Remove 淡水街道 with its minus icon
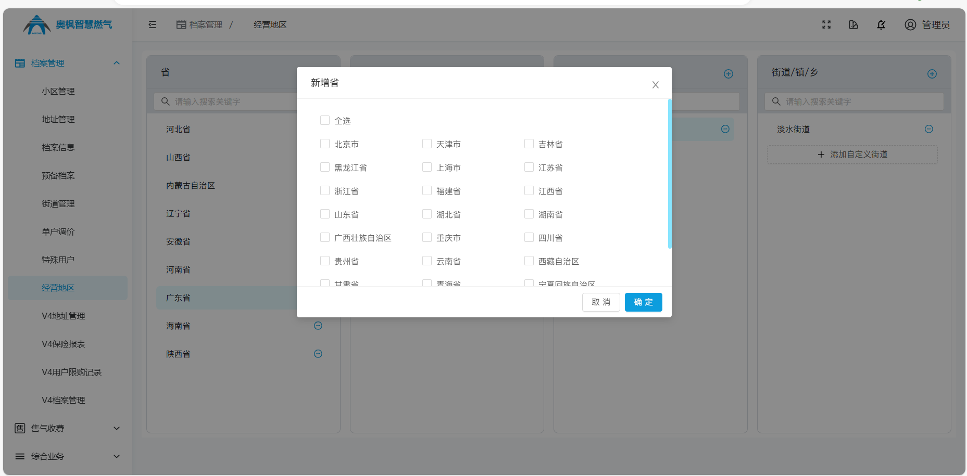Image resolution: width=967 pixels, height=476 pixels. [929, 129]
